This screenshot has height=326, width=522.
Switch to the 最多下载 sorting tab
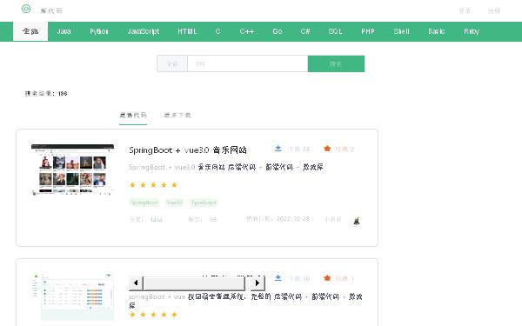(x=177, y=115)
